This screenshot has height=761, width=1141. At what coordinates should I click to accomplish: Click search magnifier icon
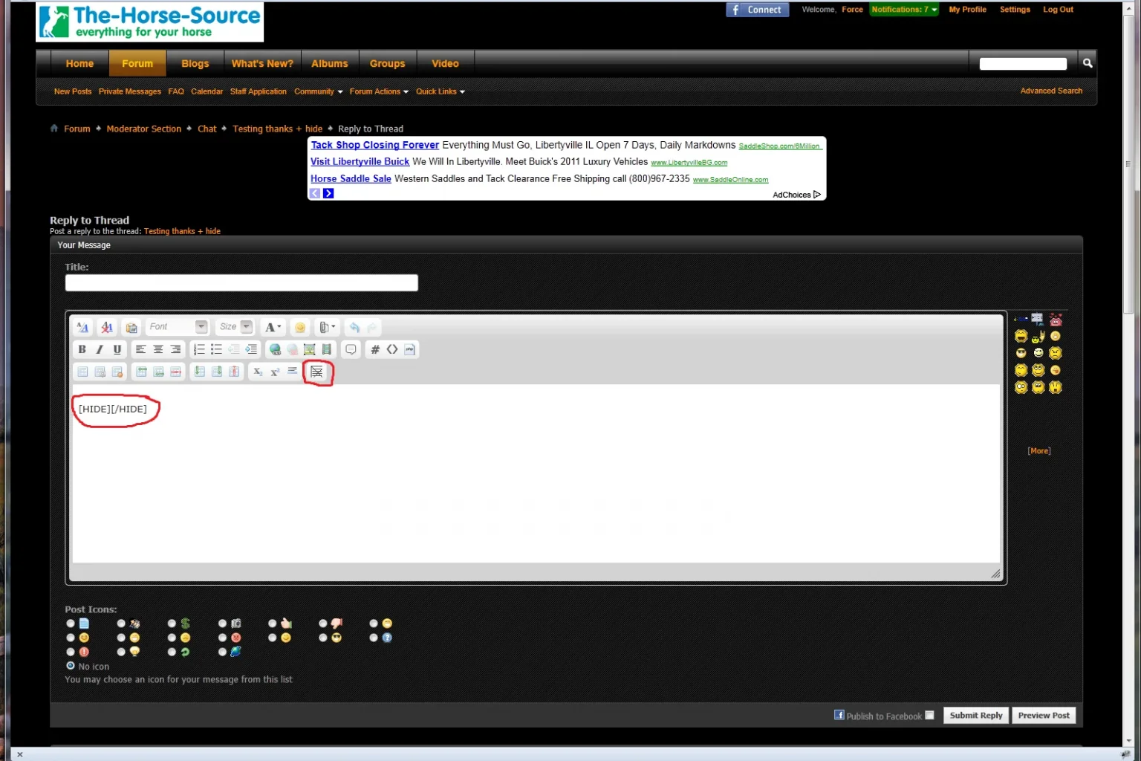coord(1088,63)
